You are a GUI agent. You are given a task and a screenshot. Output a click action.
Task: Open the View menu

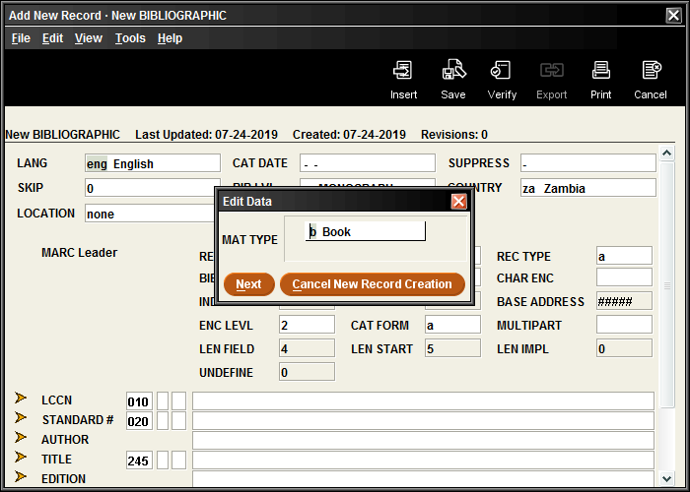tap(89, 38)
